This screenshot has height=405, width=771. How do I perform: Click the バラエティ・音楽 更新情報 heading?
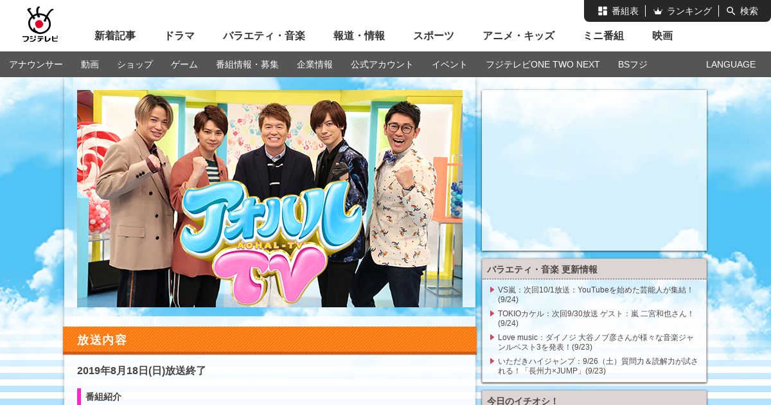(542, 269)
